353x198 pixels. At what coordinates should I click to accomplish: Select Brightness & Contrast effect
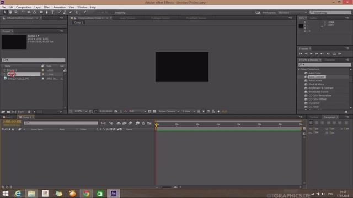pos(321,88)
